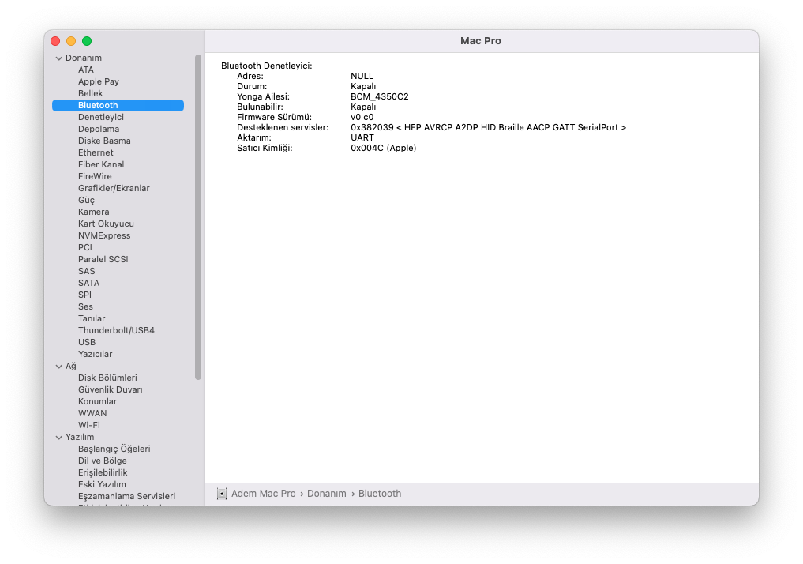
Task: Open Güvenlik Duvarı entry
Action: pyautogui.click(x=110, y=389)
